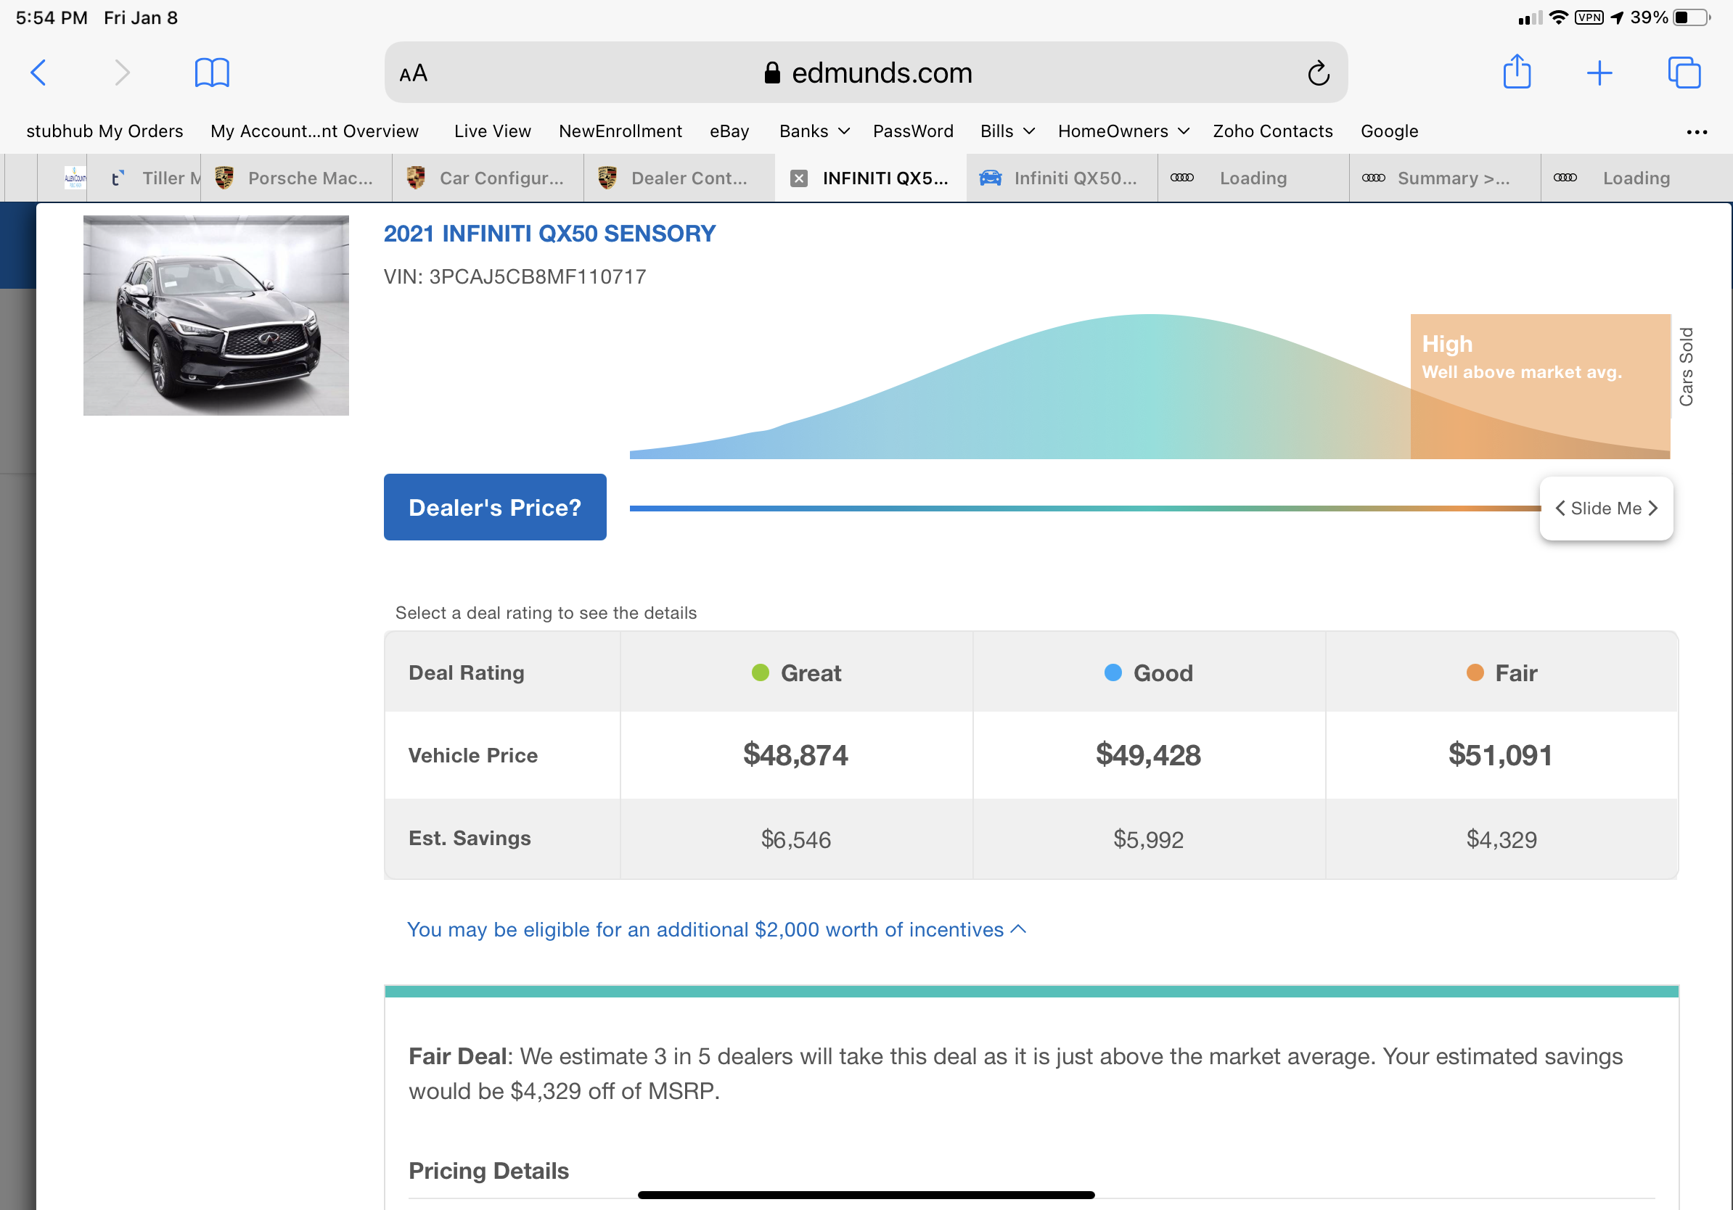Open stubhub My Orders bookmark
Viewport: 1733px width, 1210px height.
[105, 131]
